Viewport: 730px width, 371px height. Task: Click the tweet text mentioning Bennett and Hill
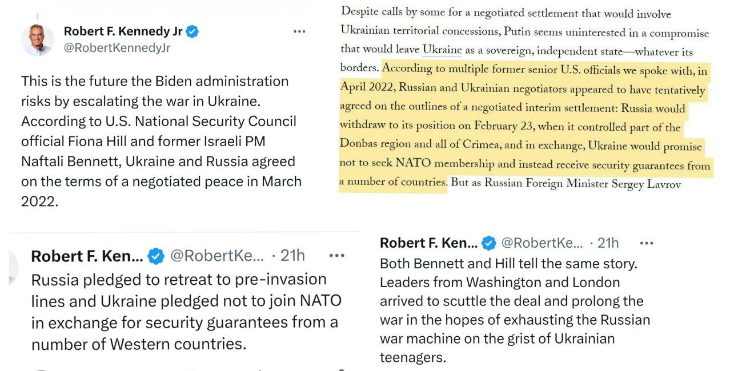(x=514, y=308)
